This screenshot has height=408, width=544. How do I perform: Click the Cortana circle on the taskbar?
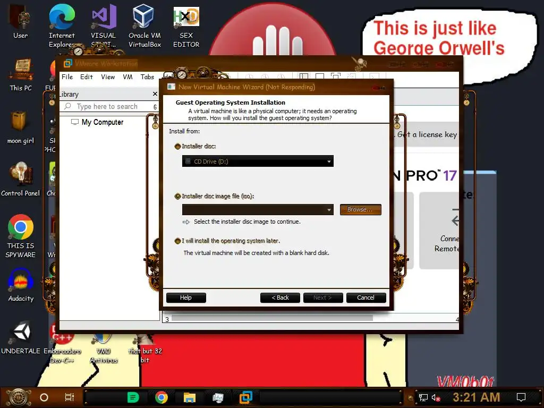click(44, 397)
